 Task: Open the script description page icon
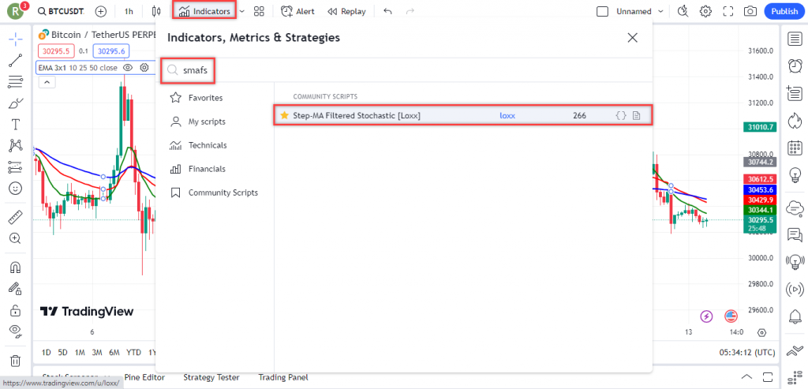click(637, 116)
